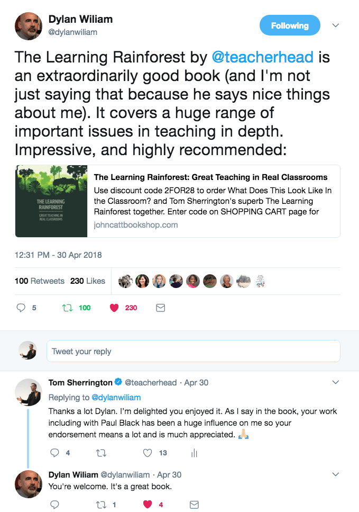Click reply icon on main tweet

coord(21,308)
